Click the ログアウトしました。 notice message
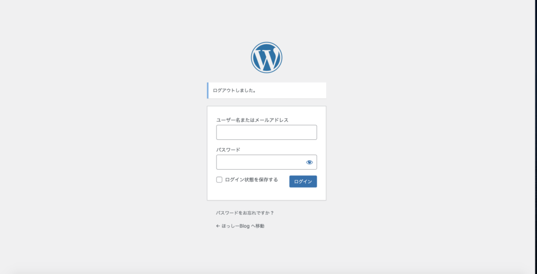 (234, 91)
